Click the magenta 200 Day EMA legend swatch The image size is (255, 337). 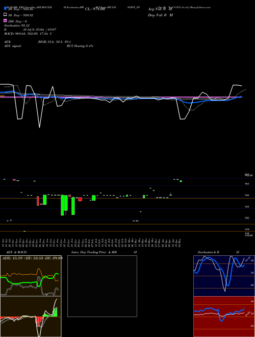tap(5, 21)
